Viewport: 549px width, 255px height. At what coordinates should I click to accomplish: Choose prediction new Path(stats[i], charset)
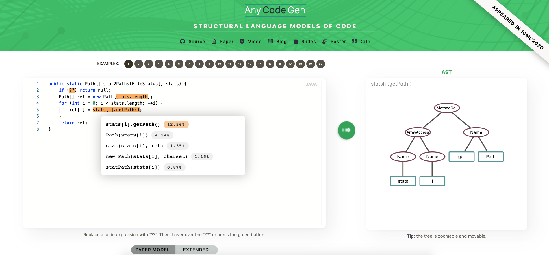tap(159, 156)
